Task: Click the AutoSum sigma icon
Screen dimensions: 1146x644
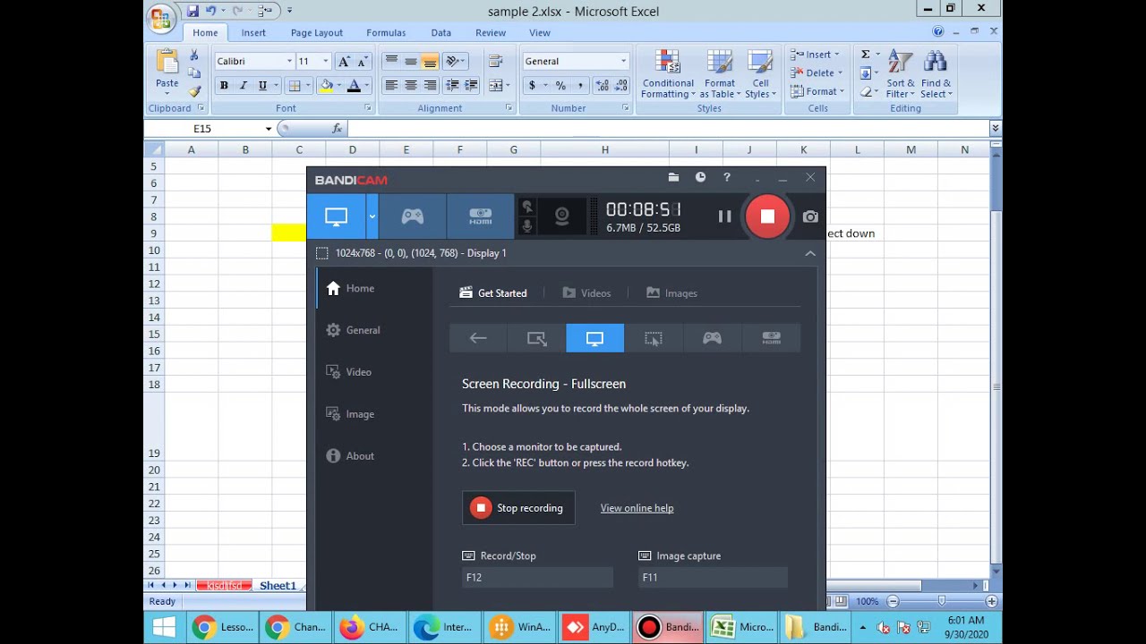Action: [866, 55]
